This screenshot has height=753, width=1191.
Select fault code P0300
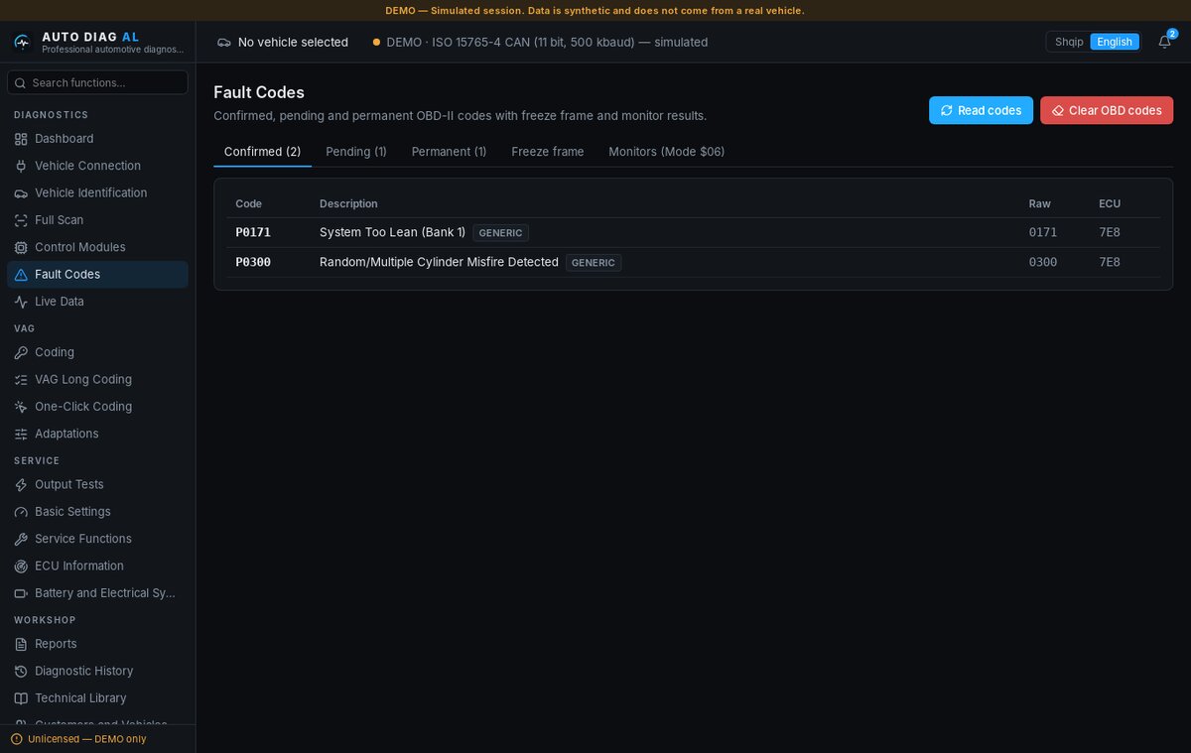click(253, 262)
